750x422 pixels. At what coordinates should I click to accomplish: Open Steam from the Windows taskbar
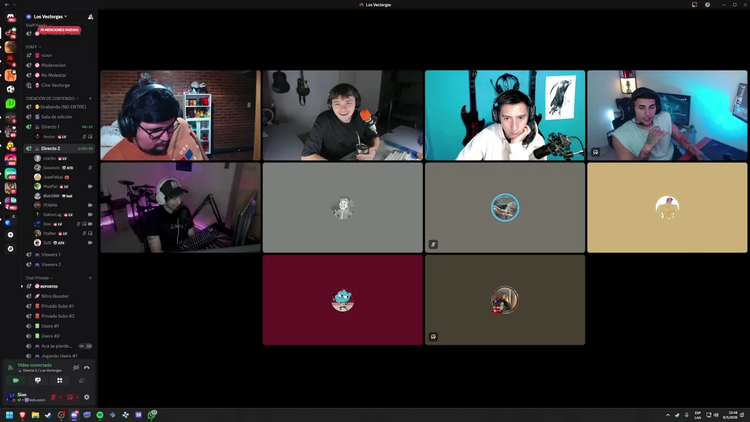pos(48,415)
